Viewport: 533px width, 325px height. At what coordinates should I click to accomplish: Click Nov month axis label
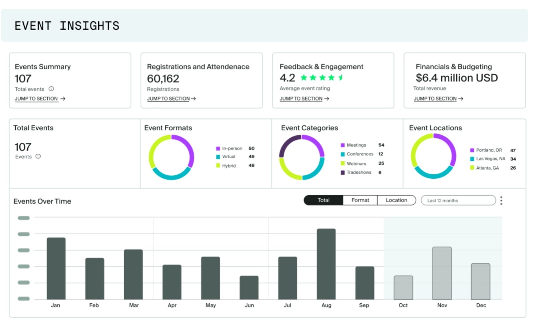pos(442,305)
